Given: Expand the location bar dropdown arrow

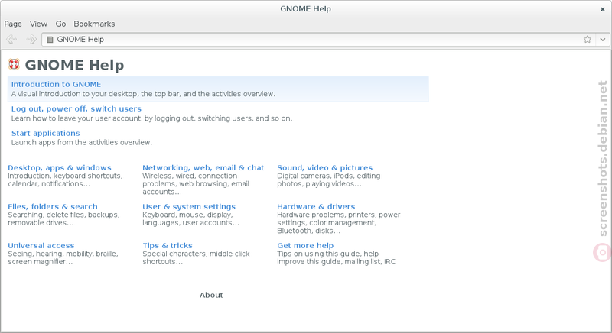Looking at the screenshot, I should point(603,40).
